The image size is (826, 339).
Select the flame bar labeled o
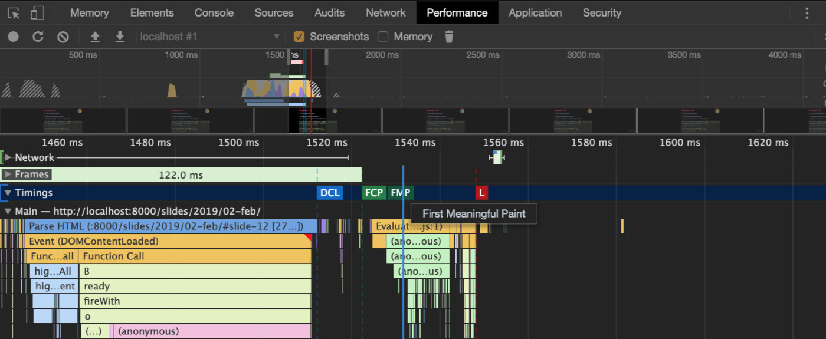click(195, 316)
